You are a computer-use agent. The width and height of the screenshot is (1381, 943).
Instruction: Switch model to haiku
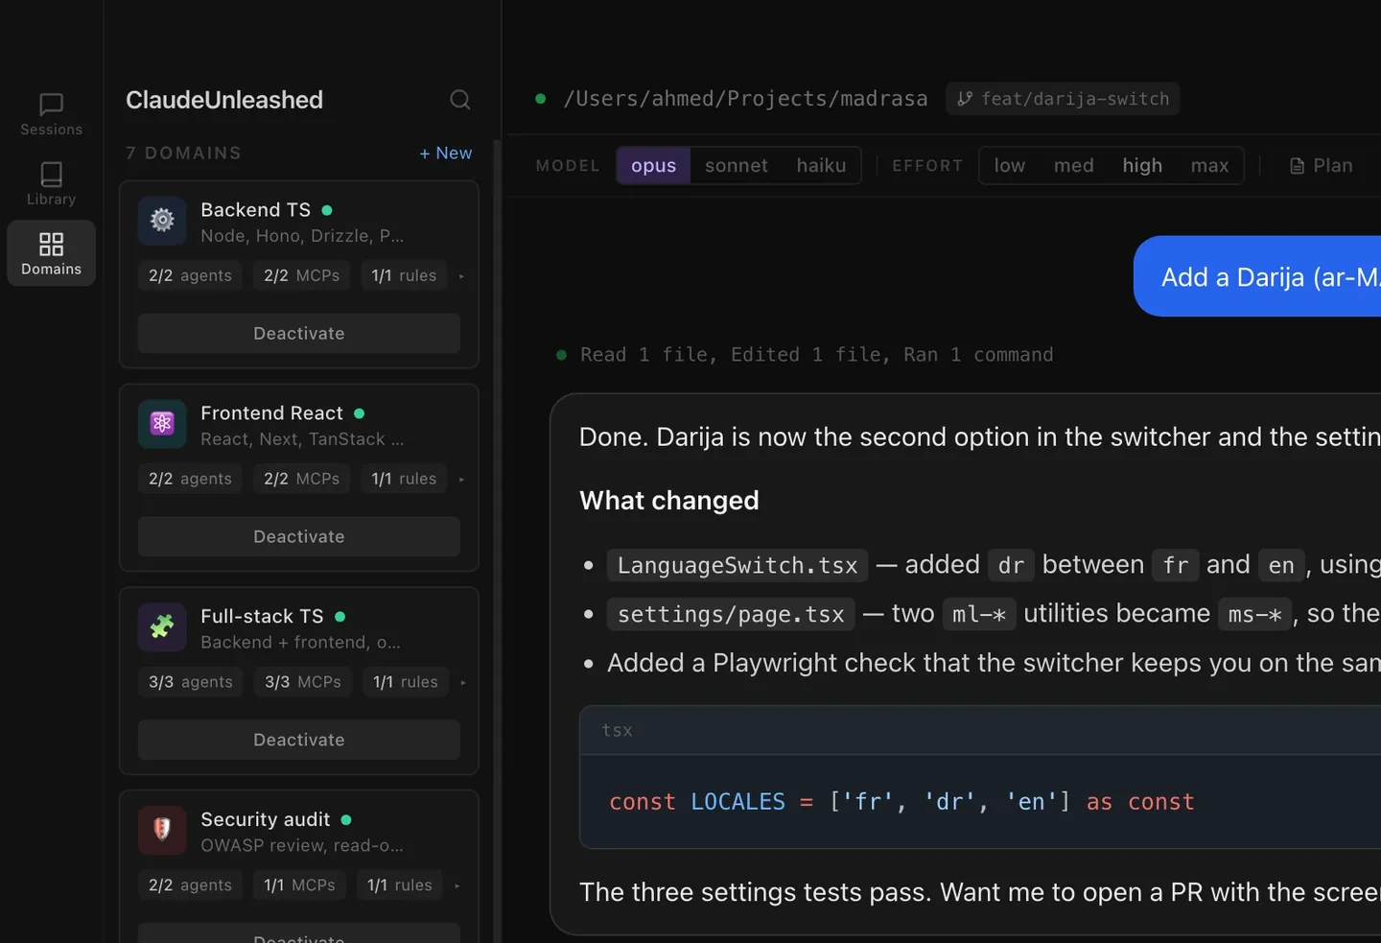[821, 165]
